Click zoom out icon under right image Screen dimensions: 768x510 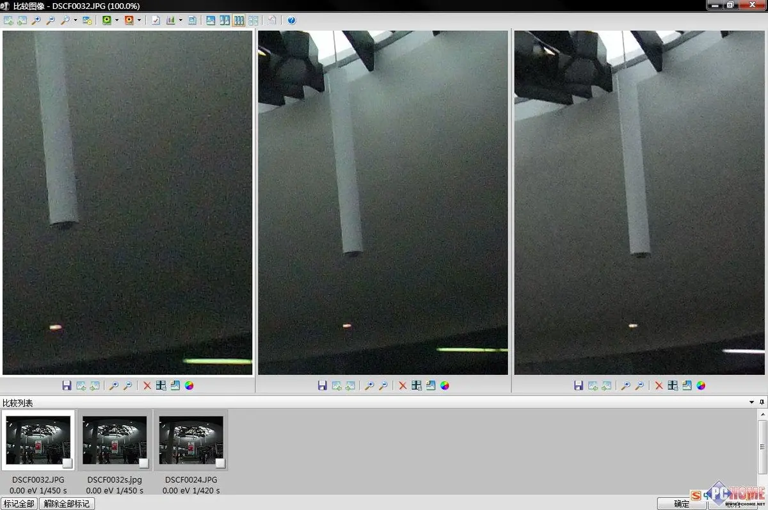click(x=639, y=385)
